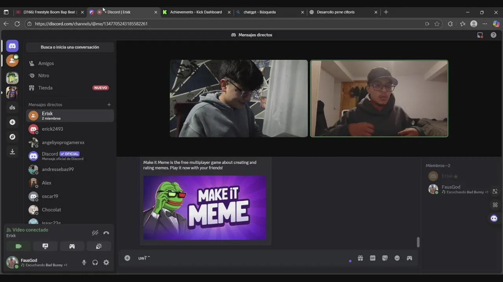Image resolution: width=503 pixels, height=282 pixels.
Task: Open browser profile icon
Action: pyautogui.click(x=474, y=24)
